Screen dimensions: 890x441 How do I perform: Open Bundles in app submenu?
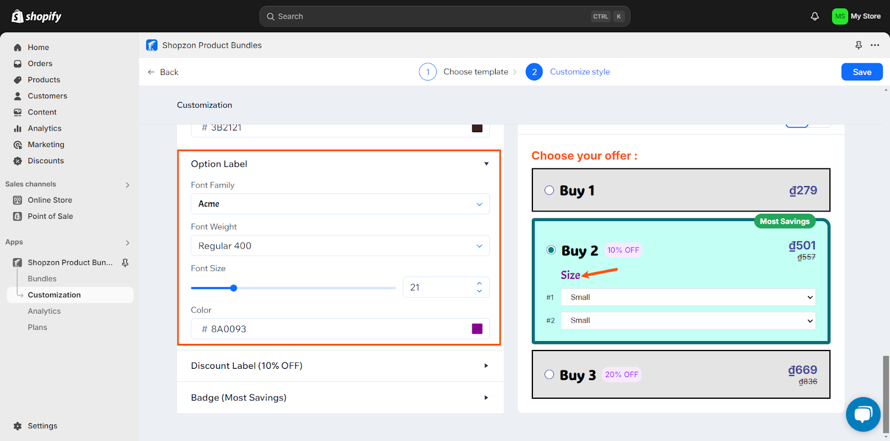[42, 279]
